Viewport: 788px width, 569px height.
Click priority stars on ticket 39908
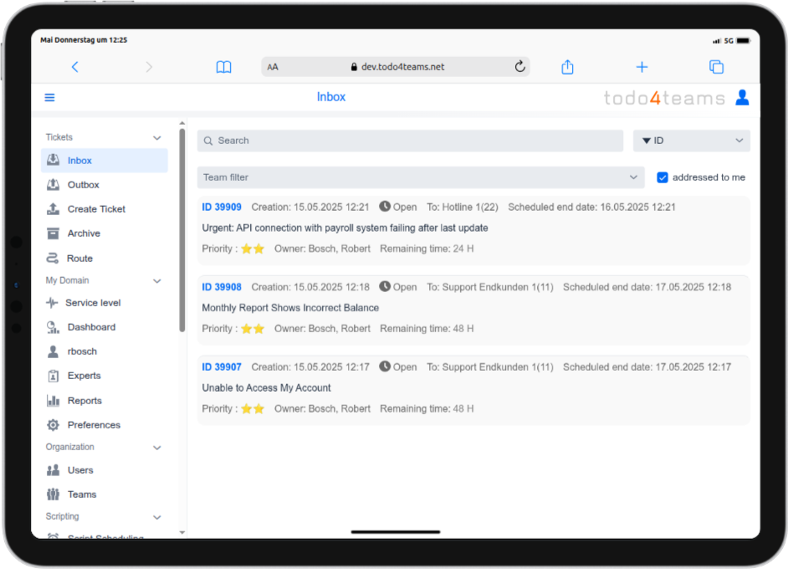click(x=253, y=329)
